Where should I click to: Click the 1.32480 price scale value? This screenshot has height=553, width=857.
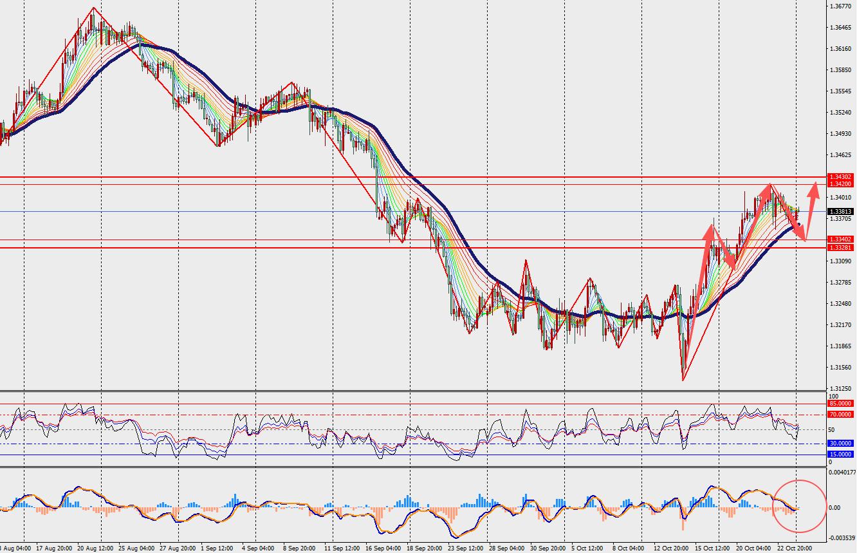841,304
